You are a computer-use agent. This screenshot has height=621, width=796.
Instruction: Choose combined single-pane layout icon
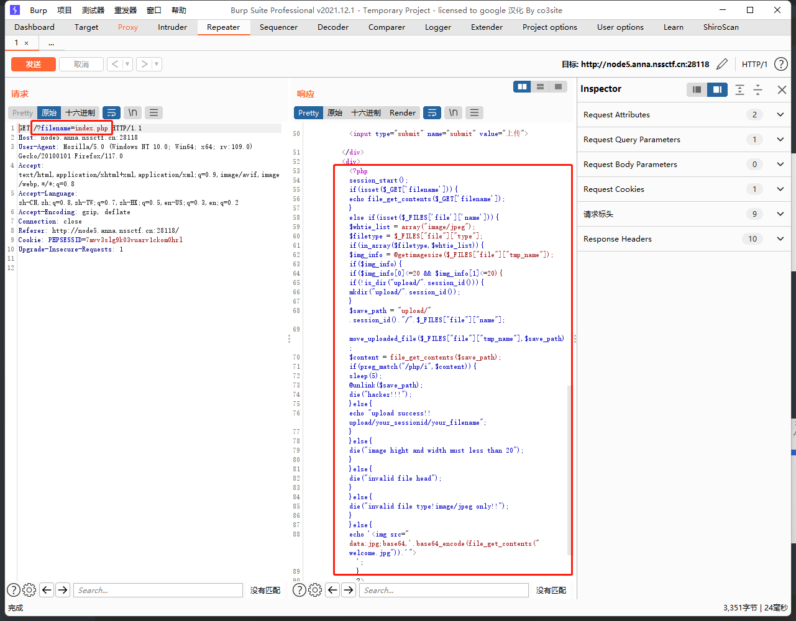pyautogui.click(x=558, y=87)
